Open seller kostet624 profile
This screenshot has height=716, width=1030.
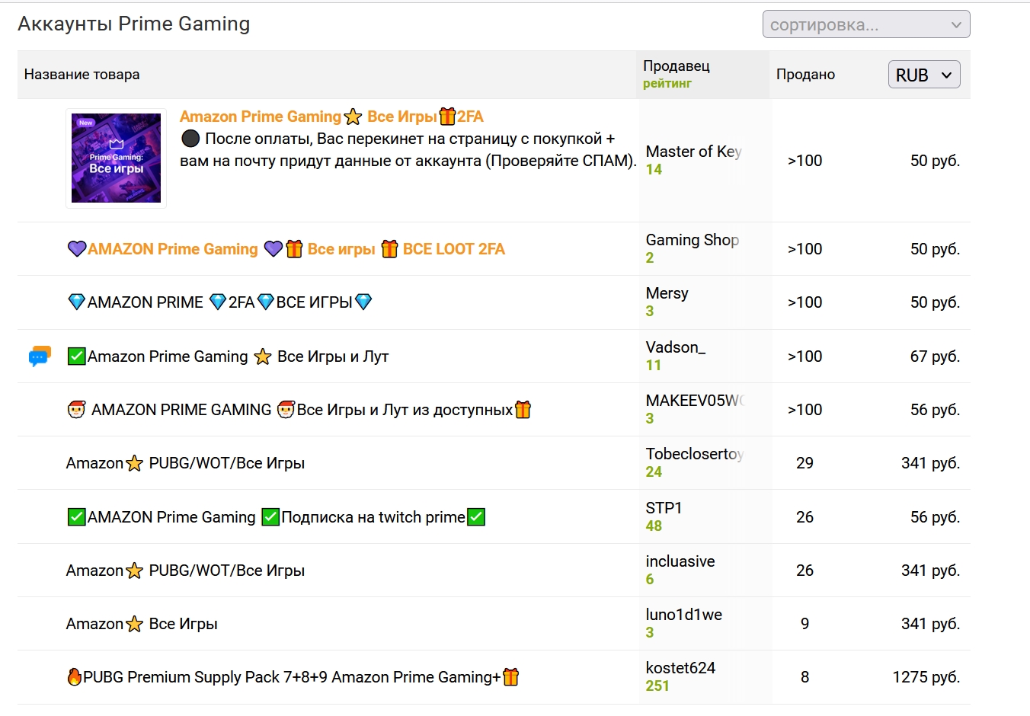[x=681, y=668]
